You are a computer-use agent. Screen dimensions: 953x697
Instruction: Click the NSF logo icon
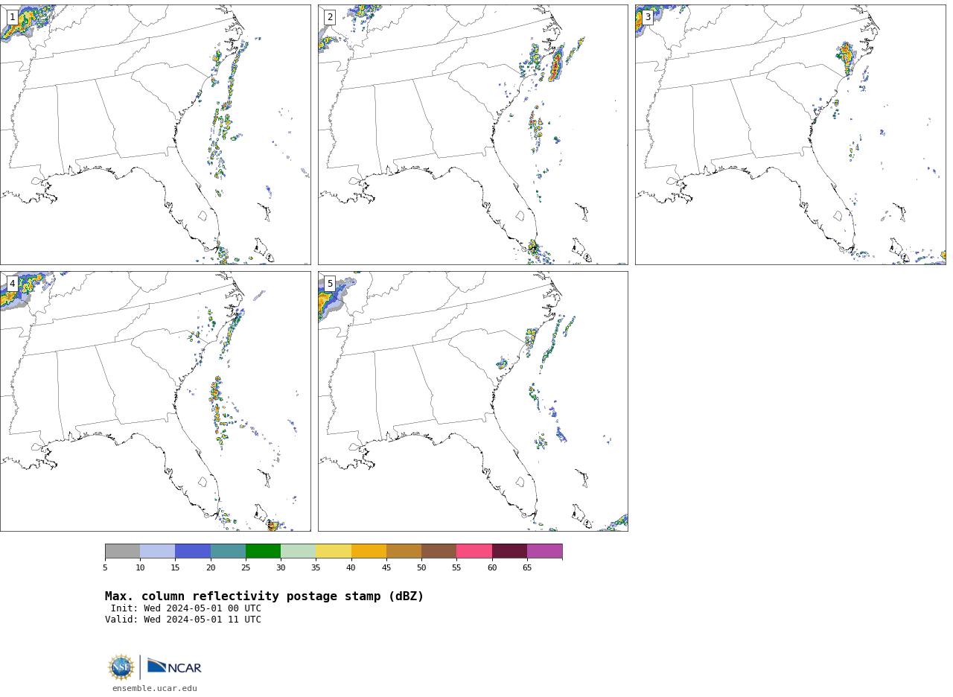121,667
